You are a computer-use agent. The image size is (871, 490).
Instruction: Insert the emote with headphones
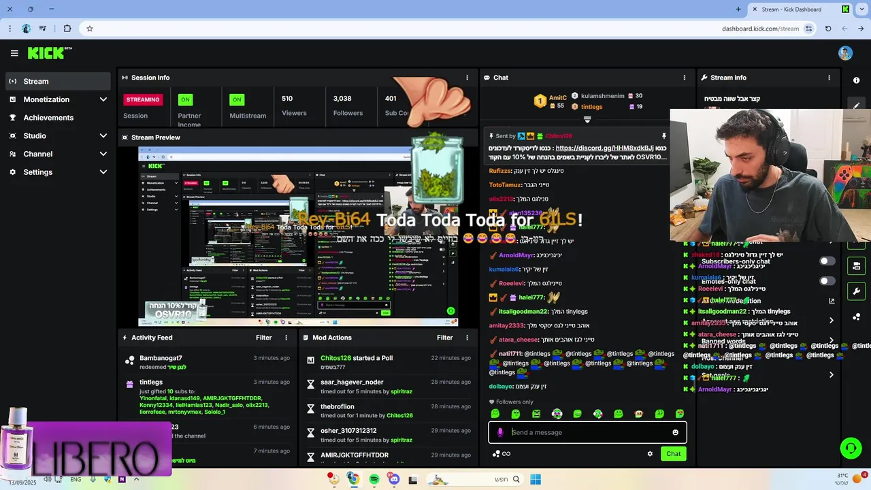click(557, 414)
